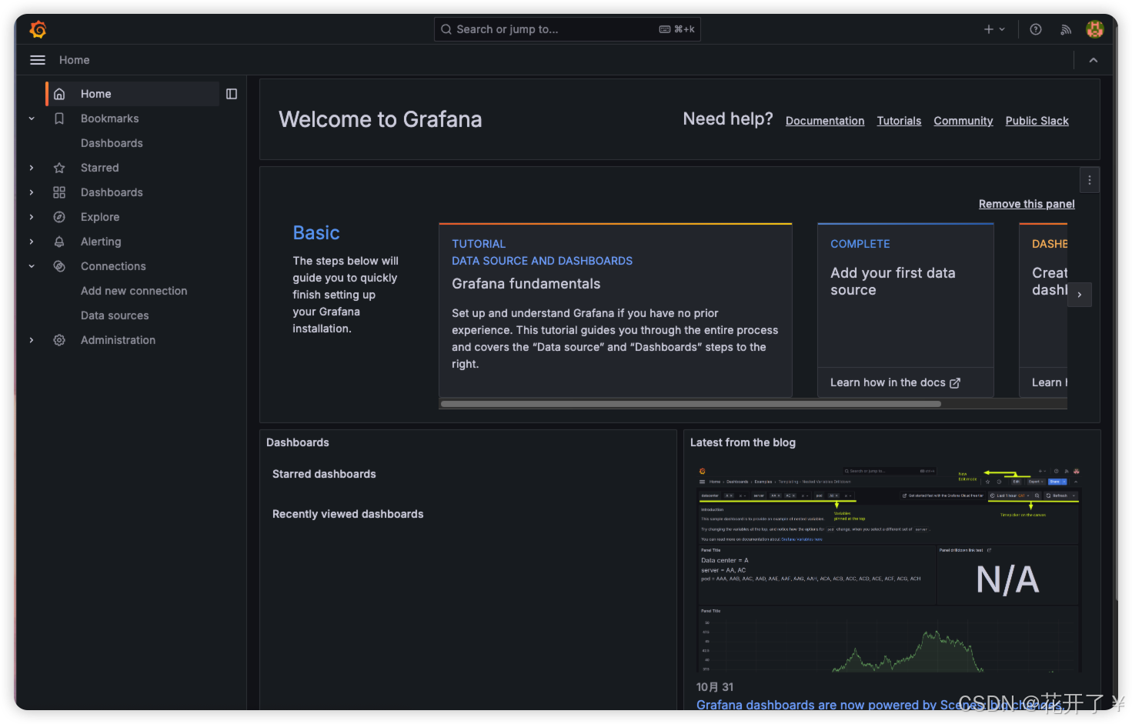Click the Starred label in sidebar

coord(100,168)
